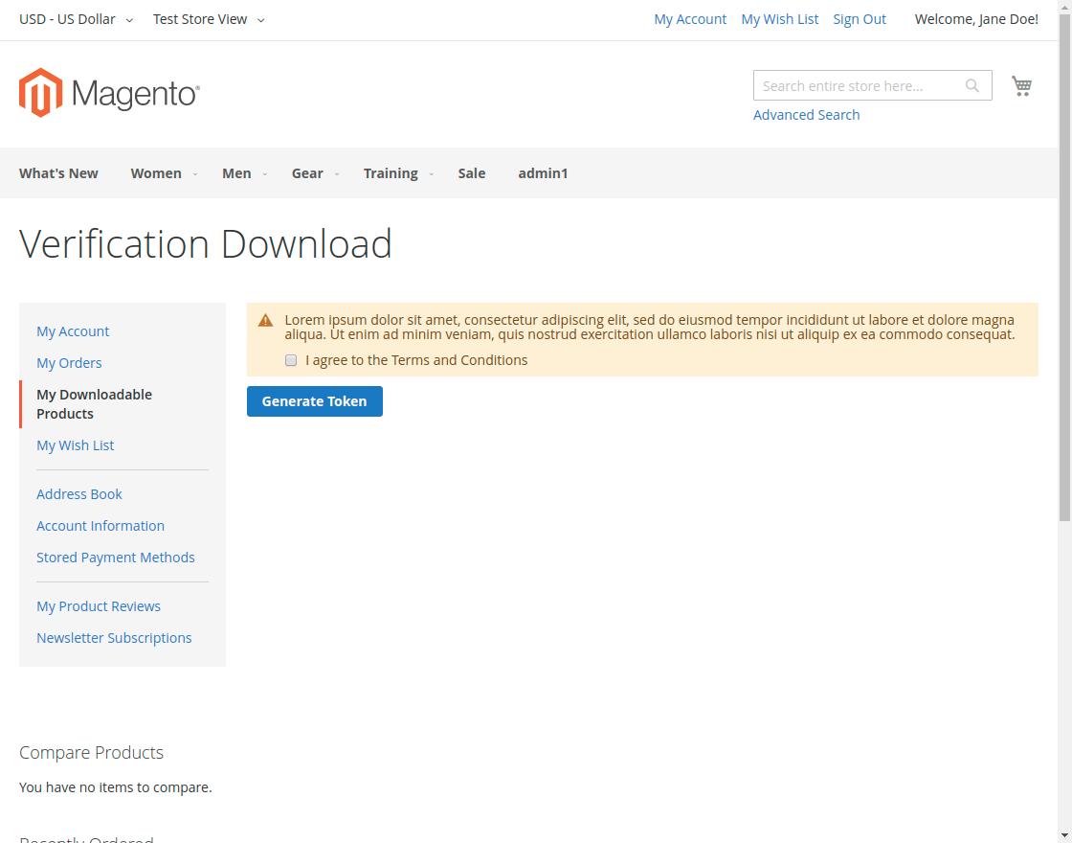
Task: Click the Generate Token button
Action: pos(315,401)
